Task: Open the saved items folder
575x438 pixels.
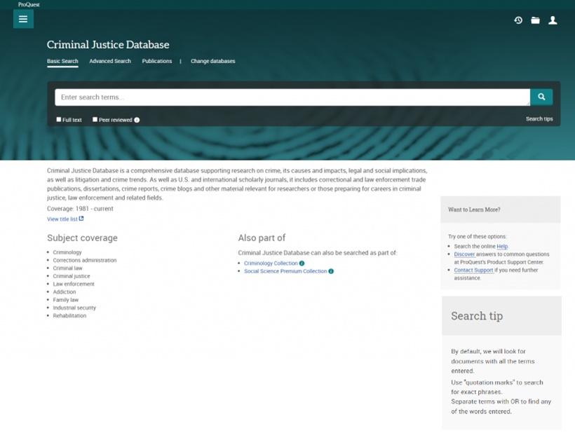Action: (x=535, y=20)
